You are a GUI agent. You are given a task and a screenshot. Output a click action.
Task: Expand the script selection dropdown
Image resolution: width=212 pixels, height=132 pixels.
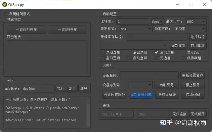click(134, 46)
